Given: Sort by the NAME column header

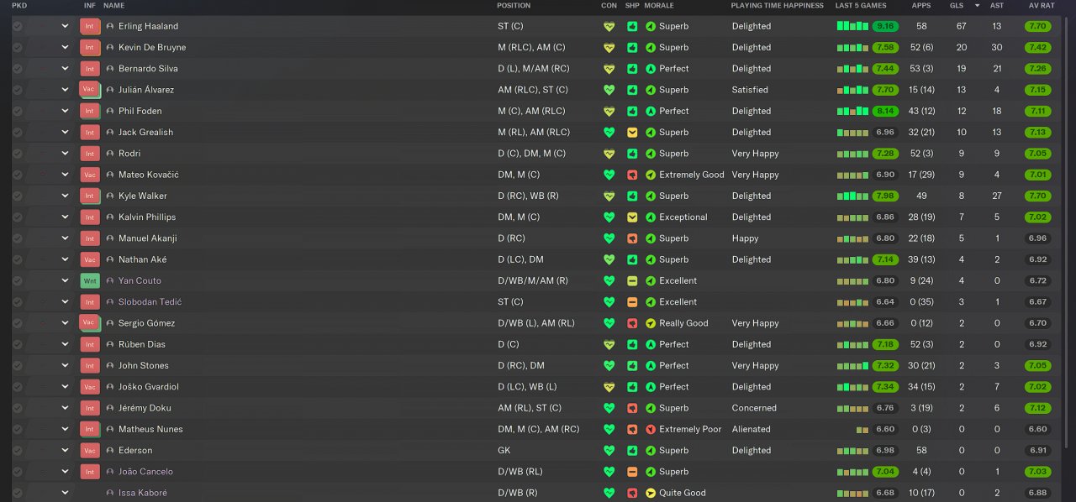Looking at the screenshot, I should click(113, 6).
